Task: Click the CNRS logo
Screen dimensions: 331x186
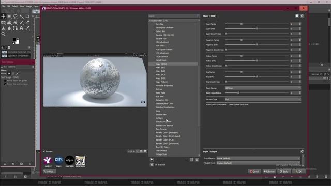Action: [58, 160]
